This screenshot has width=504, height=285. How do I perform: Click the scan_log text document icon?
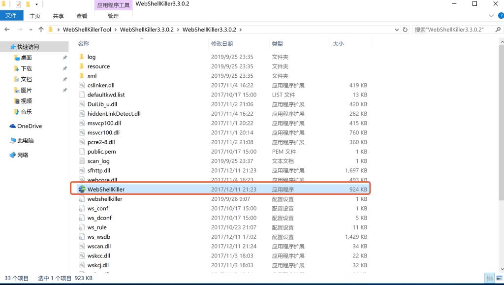tap(82, 161)
